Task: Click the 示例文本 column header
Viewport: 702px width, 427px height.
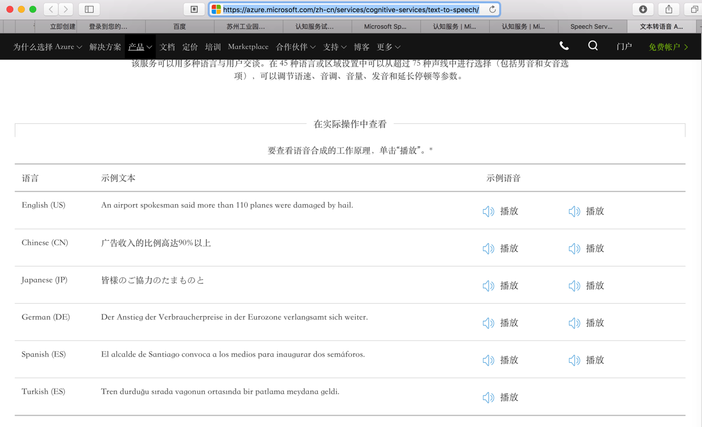Action: [x=118, y=178]
